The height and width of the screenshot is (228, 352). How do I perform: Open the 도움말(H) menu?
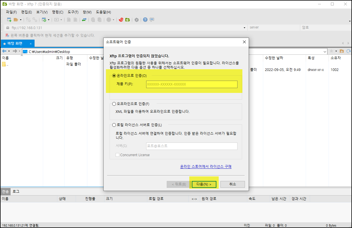pos(103,12)
